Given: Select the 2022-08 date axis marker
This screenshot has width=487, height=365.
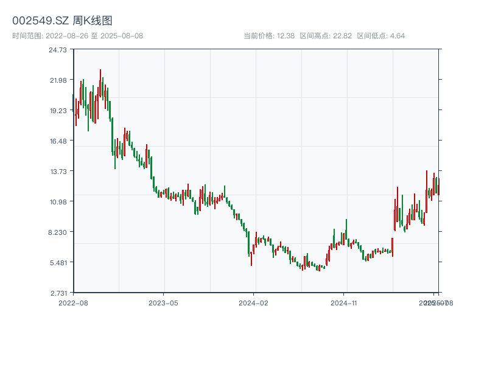Looking at the screenshot, I should pyautogui.click(x=73, y=302).
